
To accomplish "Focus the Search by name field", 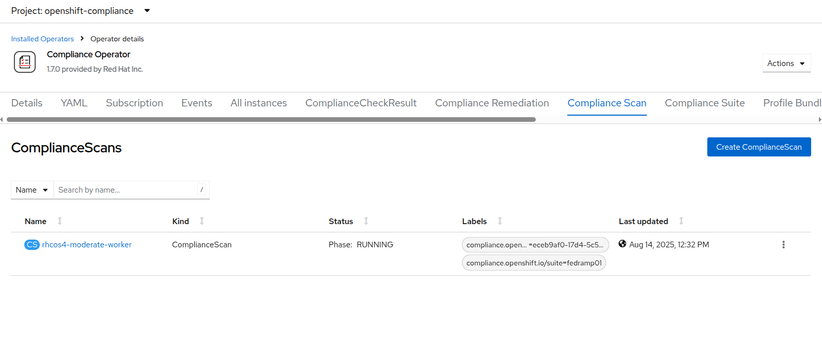I will click(x=132, y=190).
